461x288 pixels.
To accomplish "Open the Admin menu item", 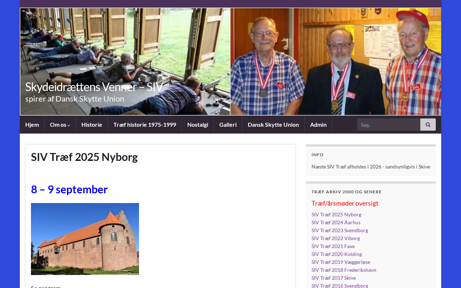I will point(318,125).
